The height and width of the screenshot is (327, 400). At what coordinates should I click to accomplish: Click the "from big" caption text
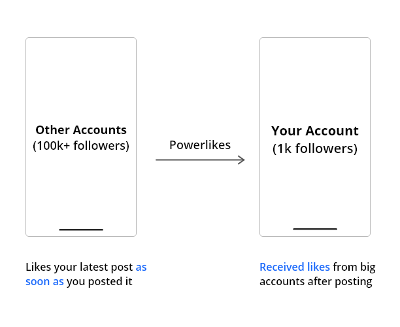coord(354,267)
